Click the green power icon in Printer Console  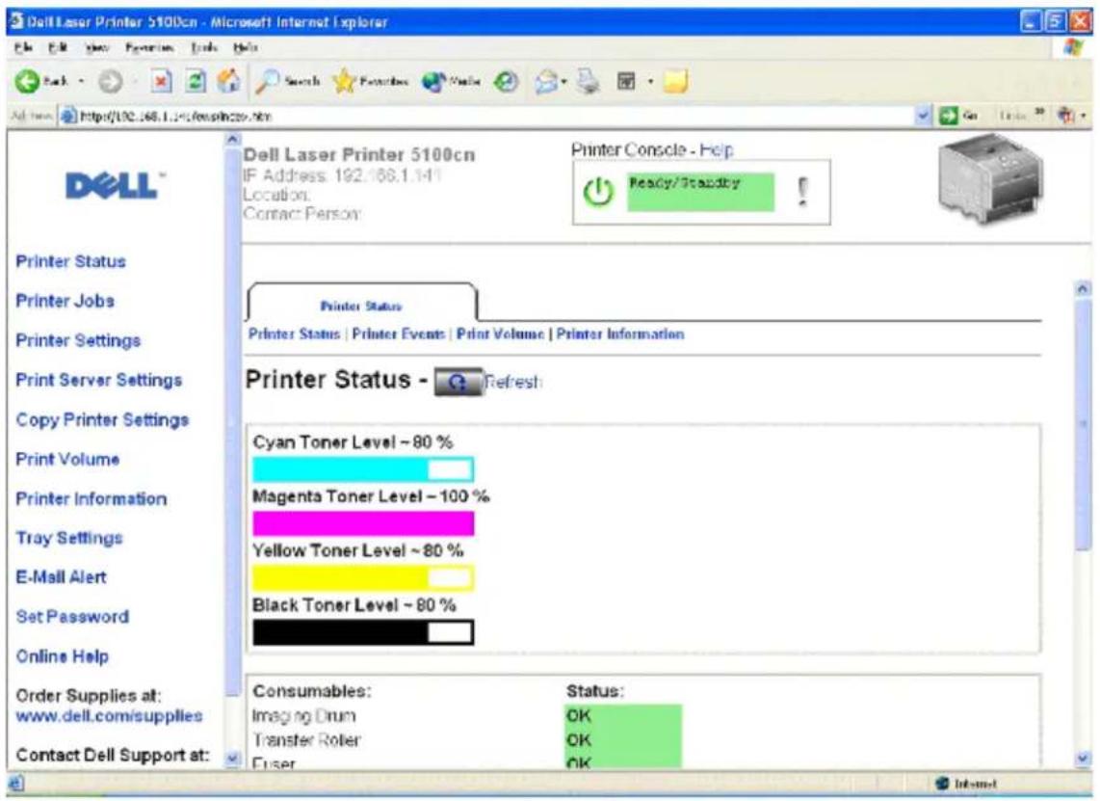tap(598, 192)
